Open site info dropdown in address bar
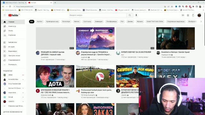205x115 pixels. coord(14,6)
